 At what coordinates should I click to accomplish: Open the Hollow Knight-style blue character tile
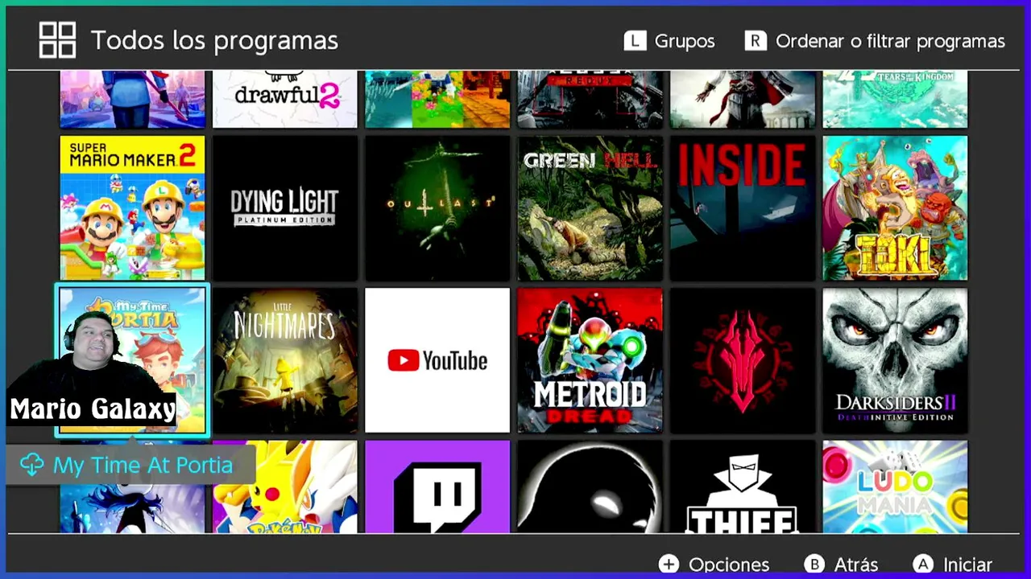pos(132,507)
